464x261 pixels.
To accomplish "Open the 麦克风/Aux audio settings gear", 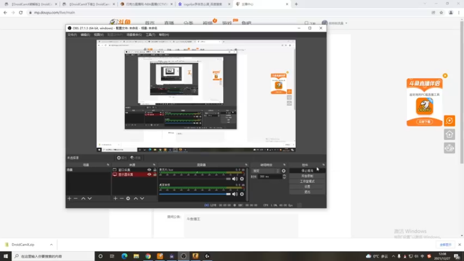I will tap(242, 179).
